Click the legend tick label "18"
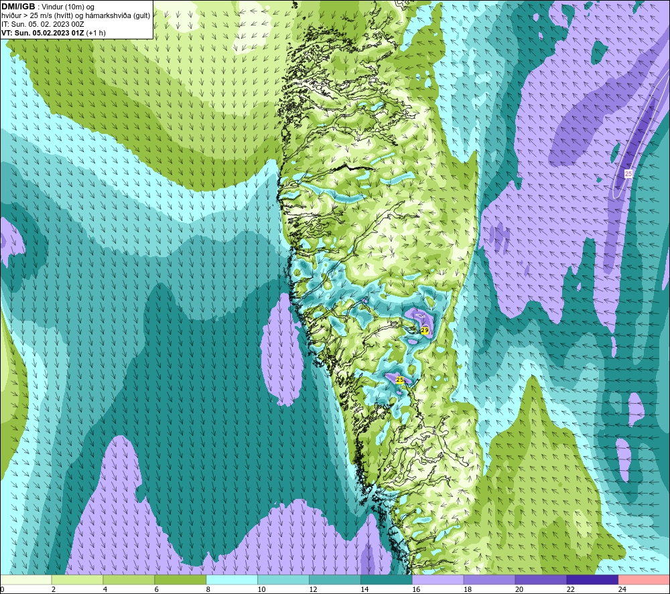The height and width of the screenshot is (594, 670). 468,589
